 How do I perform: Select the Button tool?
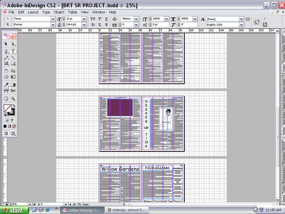tap(6, 90)
